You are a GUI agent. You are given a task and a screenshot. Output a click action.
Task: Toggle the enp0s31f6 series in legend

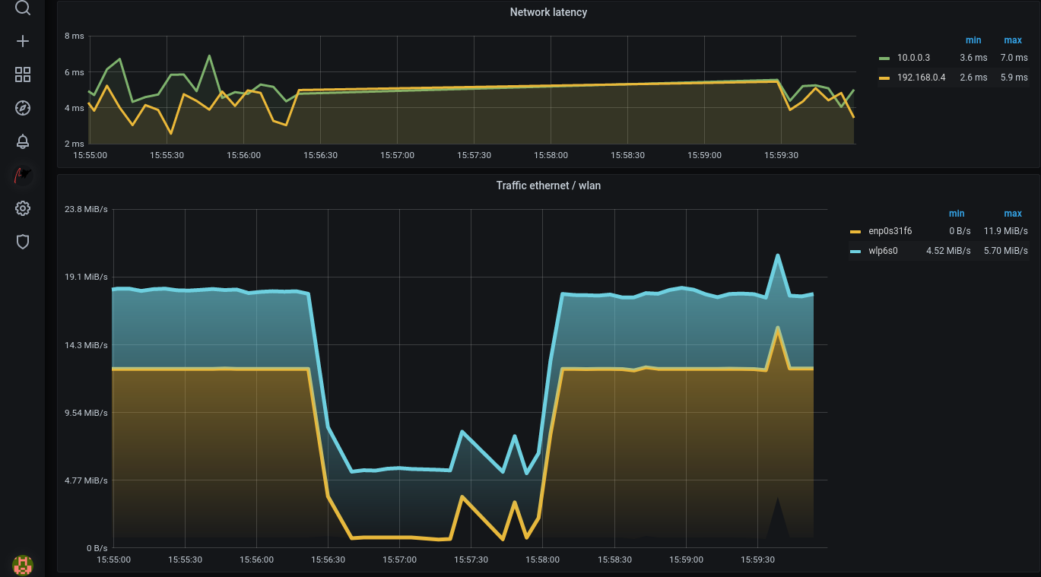pyautogui.click(x=890, y=231)
